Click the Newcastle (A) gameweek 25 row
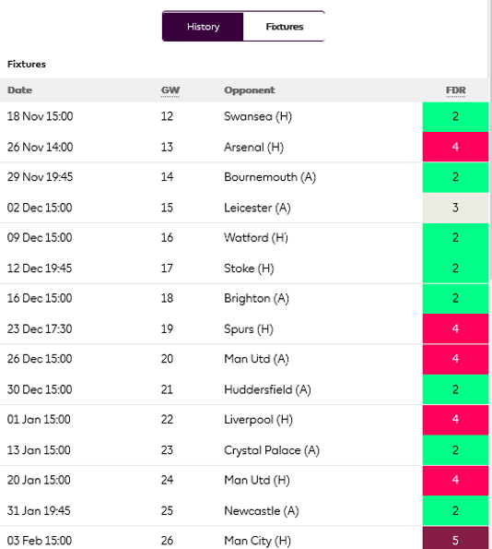The image size is (492, 549). point(244,511)
